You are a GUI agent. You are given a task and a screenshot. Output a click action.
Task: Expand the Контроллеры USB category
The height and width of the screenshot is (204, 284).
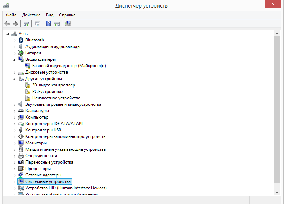click(15, 130)
